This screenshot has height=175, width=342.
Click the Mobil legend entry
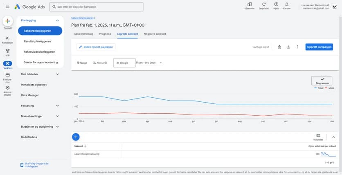tap(330, 88)
